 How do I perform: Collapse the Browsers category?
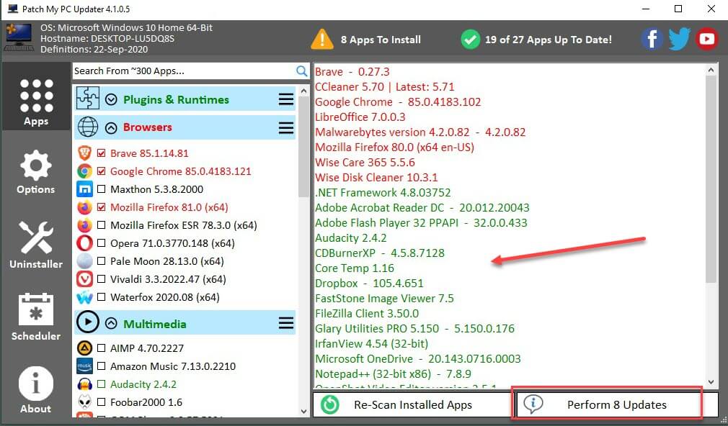[x=111, y=127]
